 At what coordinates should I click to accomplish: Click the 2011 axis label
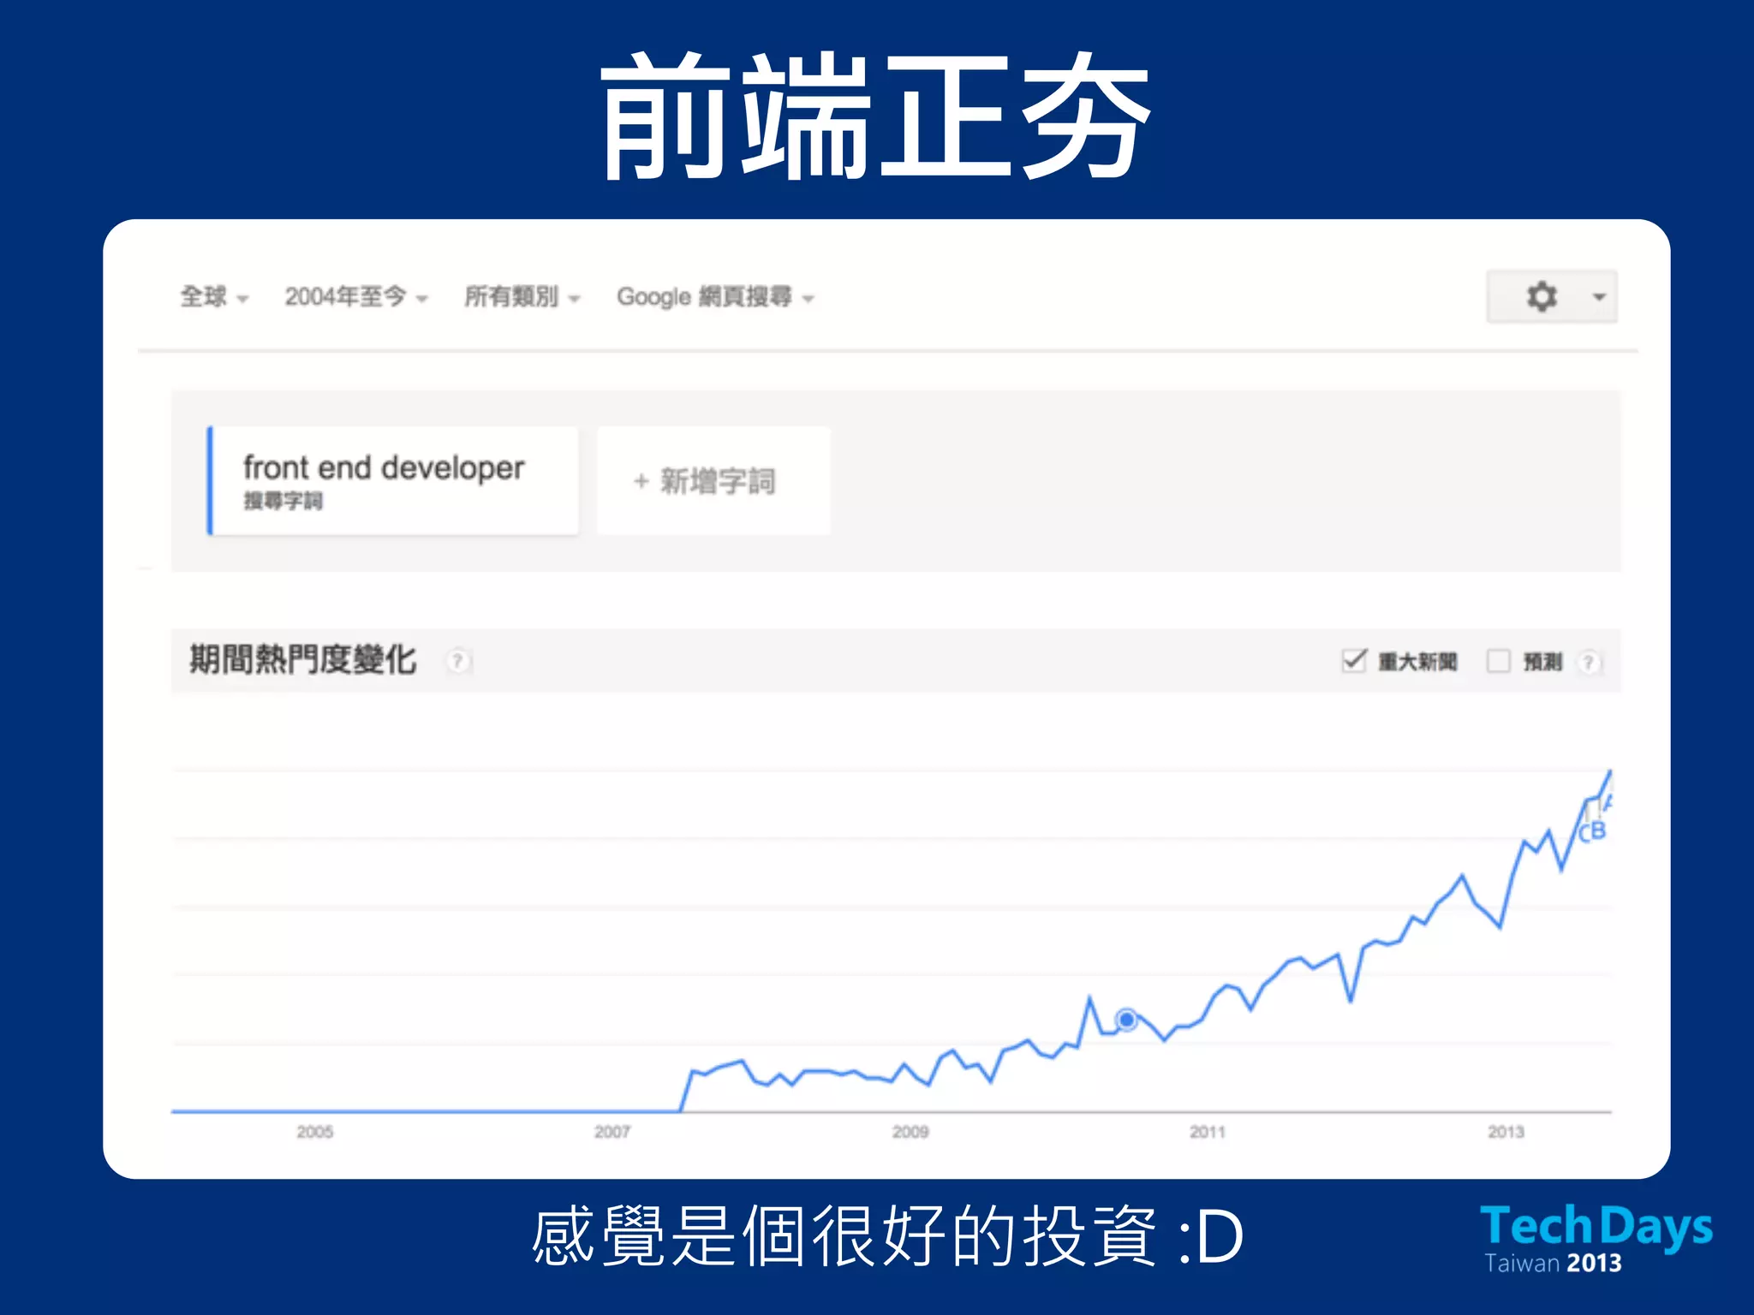tap(1208, 1132)
